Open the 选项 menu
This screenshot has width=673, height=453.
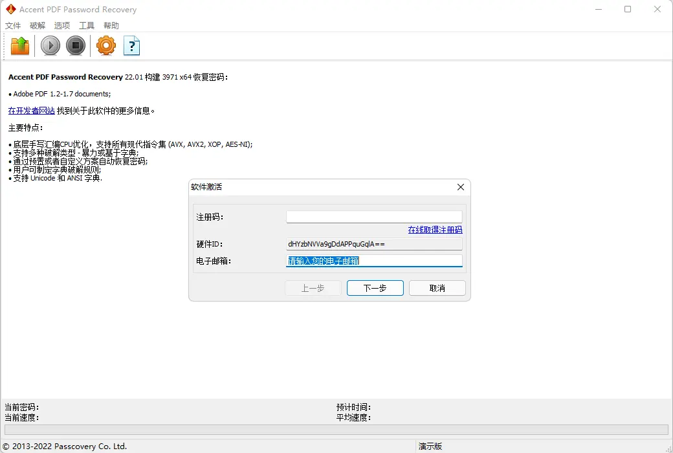pyautogui.click(x=62, y=26)
